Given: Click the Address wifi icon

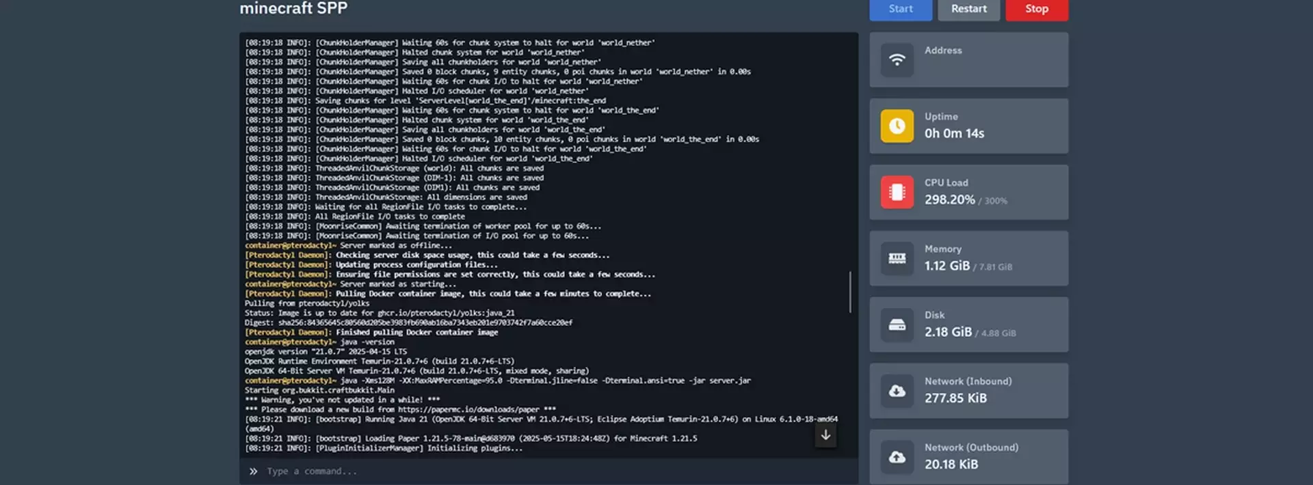Looking at the screenshot, I should point(897,59).
